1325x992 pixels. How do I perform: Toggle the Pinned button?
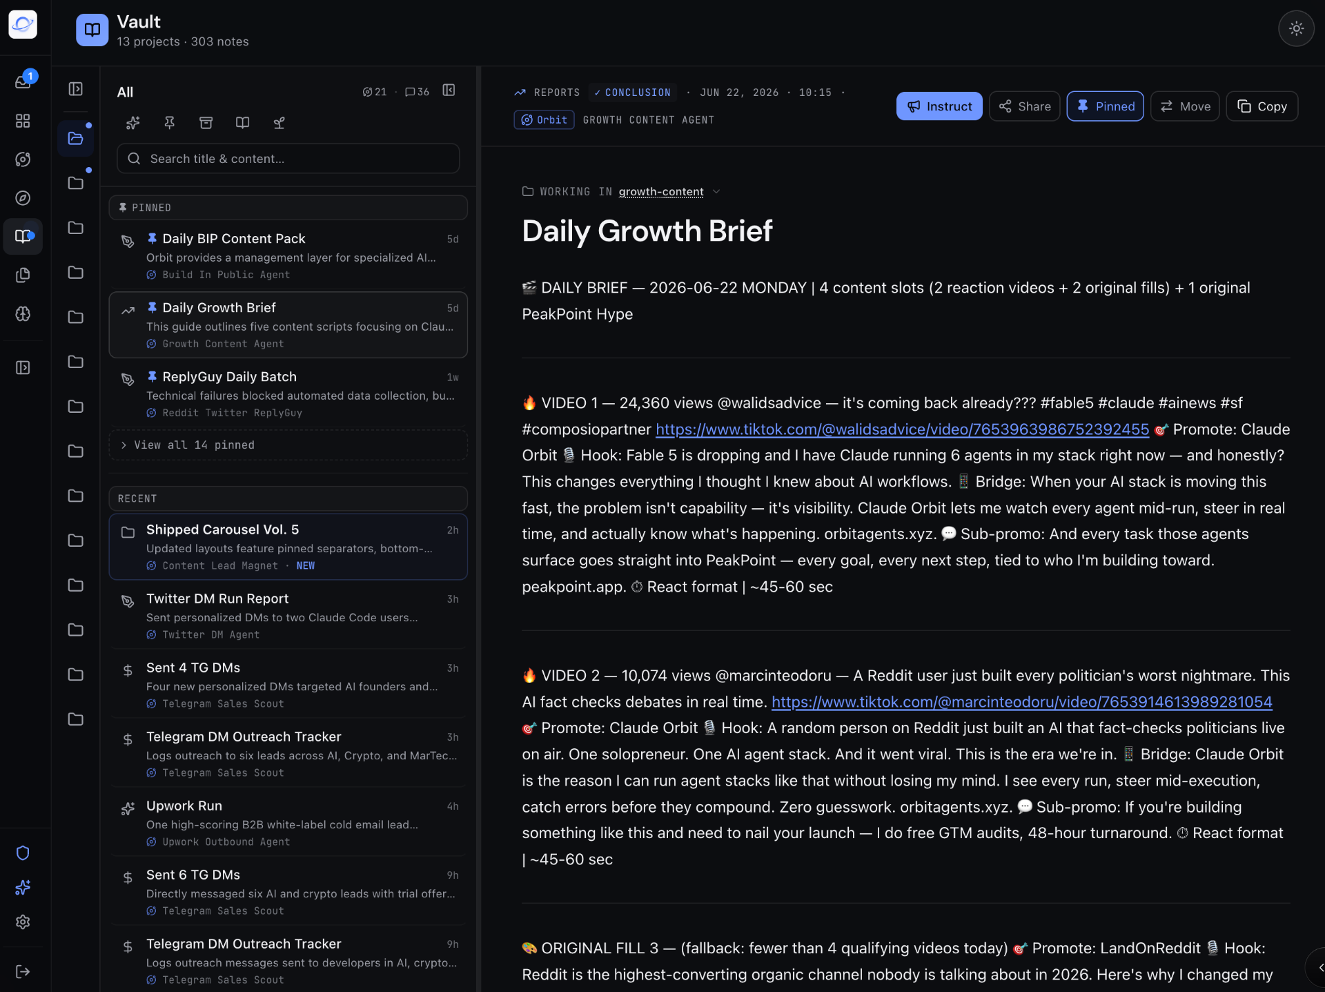(x=1105, y=106)
